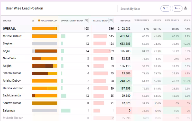192x121 pixels.
Task: Click overall opportunity lead total 103
Action: coord(87,29)
